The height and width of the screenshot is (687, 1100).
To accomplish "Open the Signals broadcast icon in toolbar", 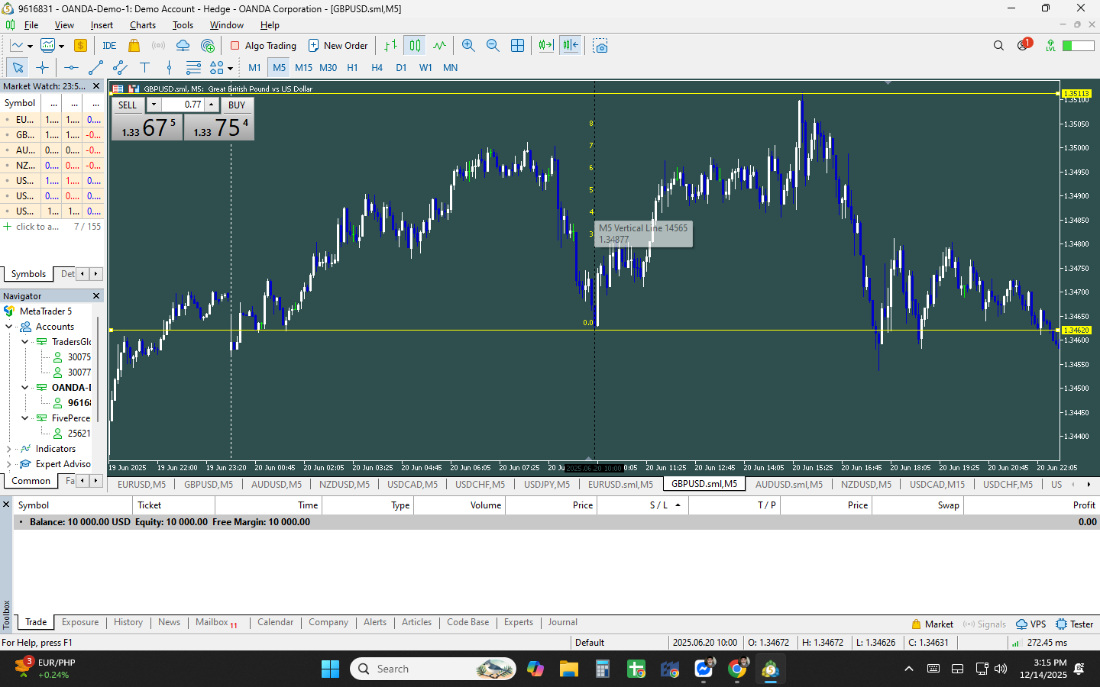I will [158, 46].
